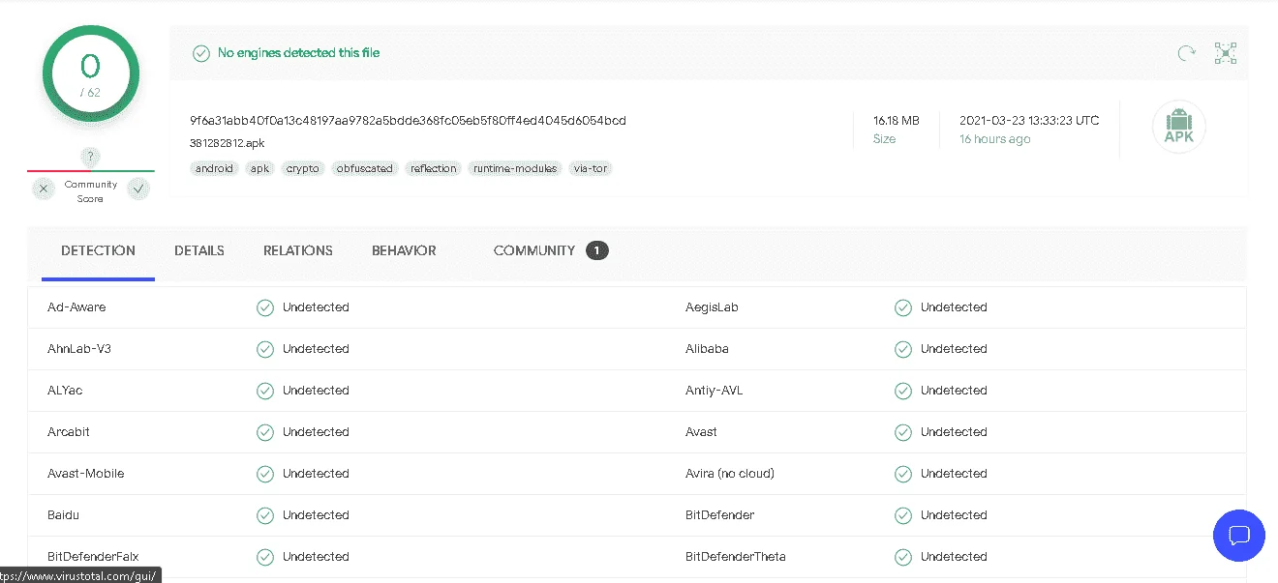Click AegisLab undetected check icon
This screenshot has height=583, width=1278.
[903, 307]
